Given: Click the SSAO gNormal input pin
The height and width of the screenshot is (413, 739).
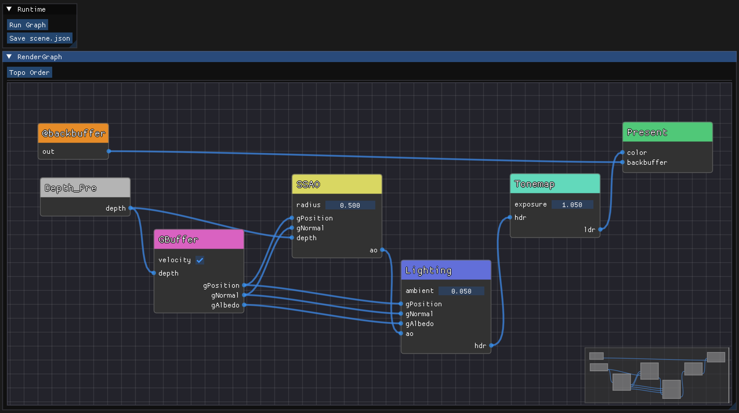Looking at the screenshot, I should pyautogui.click(x=292, y=228).
